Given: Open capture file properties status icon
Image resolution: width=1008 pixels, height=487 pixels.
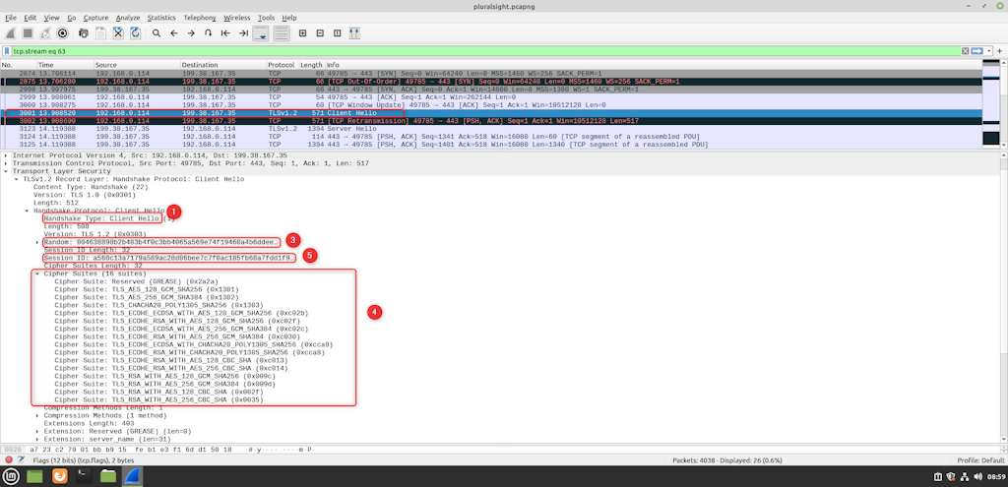Looking at the screenshot, I should (22, 460).
